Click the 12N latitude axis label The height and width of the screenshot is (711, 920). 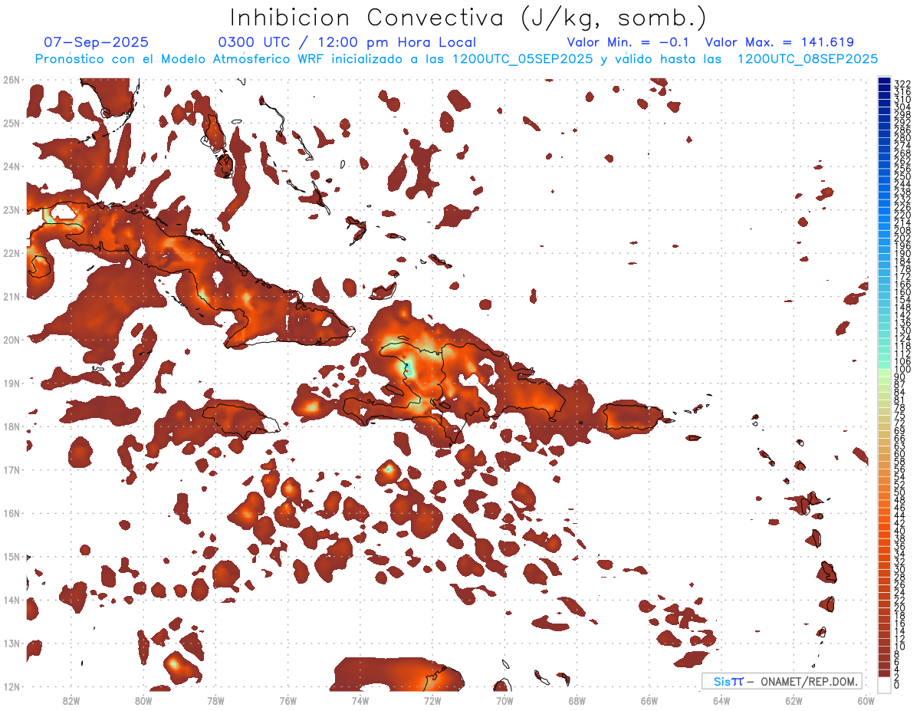(11, 686)
